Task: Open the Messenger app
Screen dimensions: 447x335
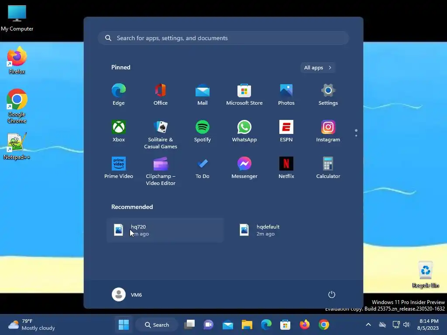Action: [244, 168]
